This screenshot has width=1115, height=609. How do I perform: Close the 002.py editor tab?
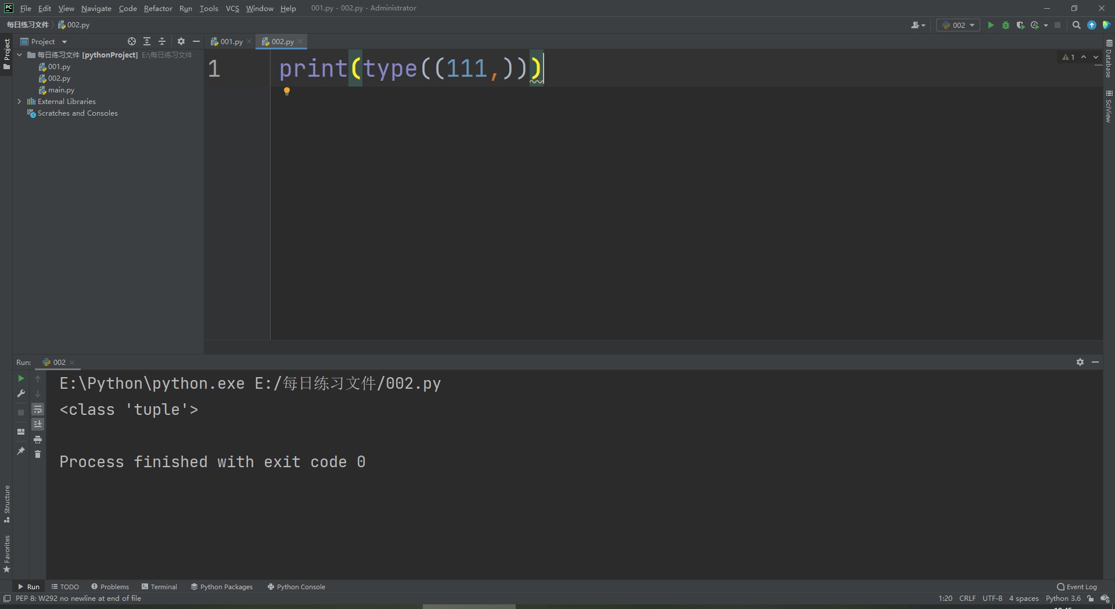point(300,41)
